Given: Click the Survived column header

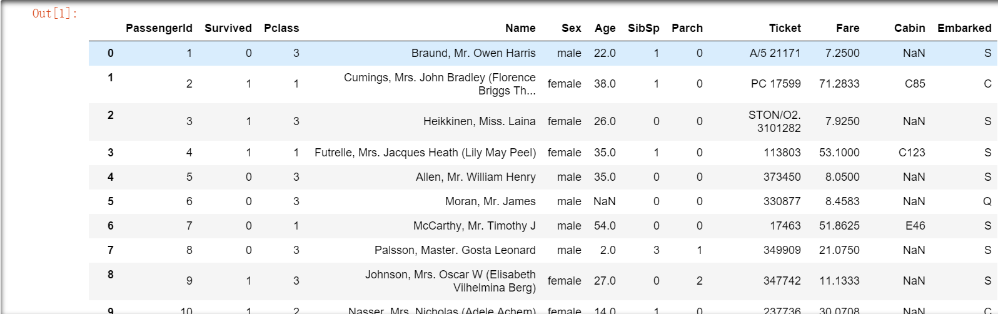Looking at the screenshot, I should 228,28.
